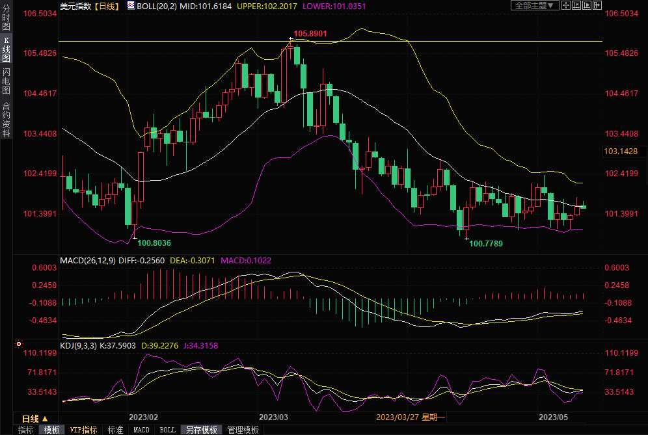Select the K线图 side tab

pos(7,49)
